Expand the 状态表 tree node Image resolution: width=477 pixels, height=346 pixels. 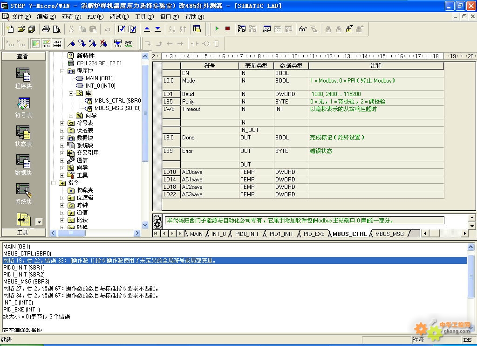point(62,131)
